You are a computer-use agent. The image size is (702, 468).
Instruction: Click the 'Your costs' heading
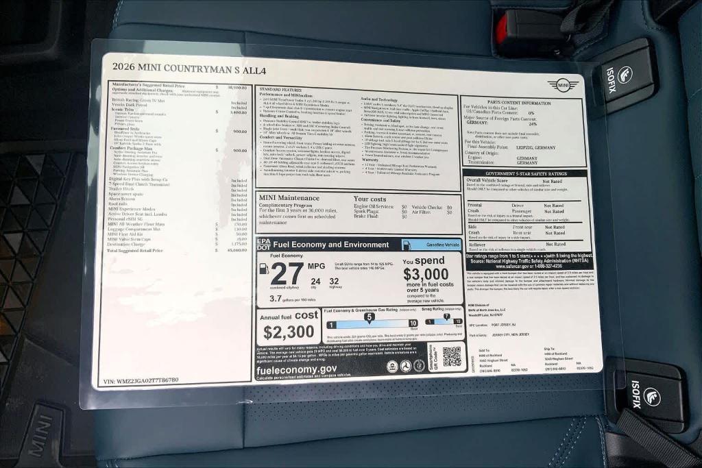click(x=370, y=199)
